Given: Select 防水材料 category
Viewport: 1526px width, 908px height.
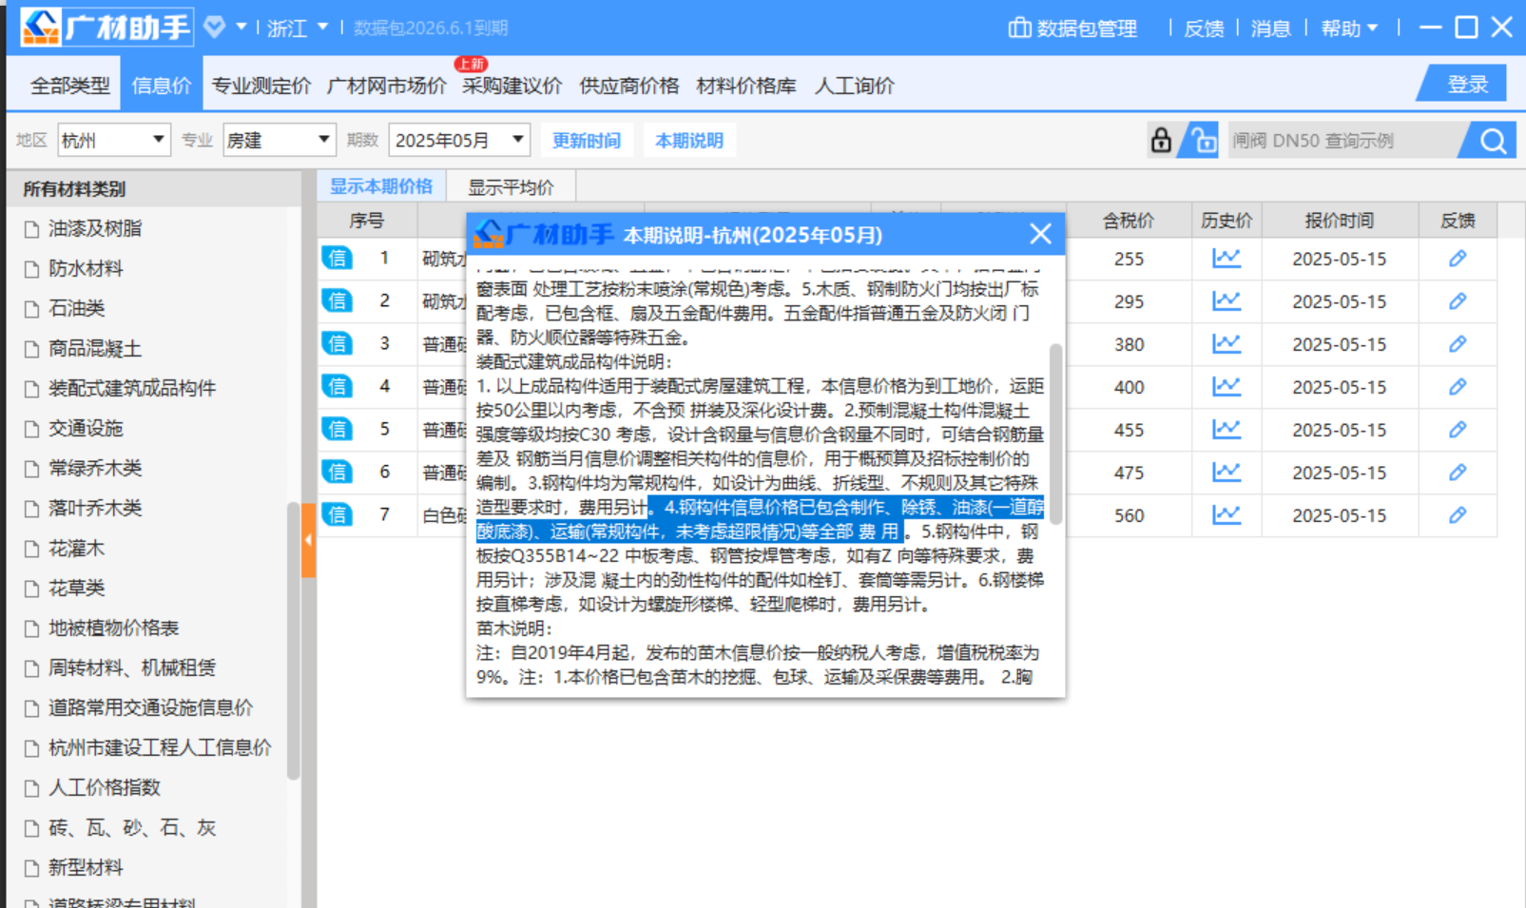Looking at the screenshot, I should (x=86, y=268).
